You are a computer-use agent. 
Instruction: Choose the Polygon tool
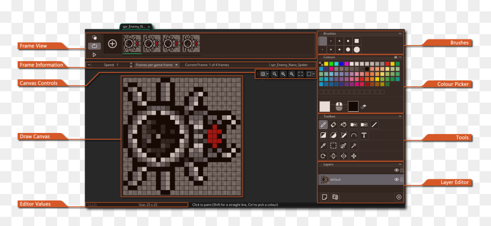344,135
